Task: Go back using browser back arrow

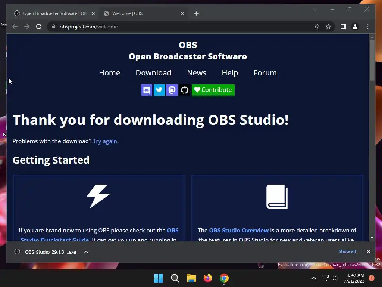Action: coord(15,27)
